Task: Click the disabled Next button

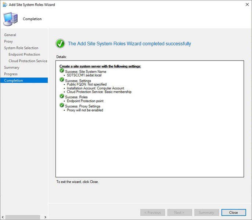Action: point(180,212)
